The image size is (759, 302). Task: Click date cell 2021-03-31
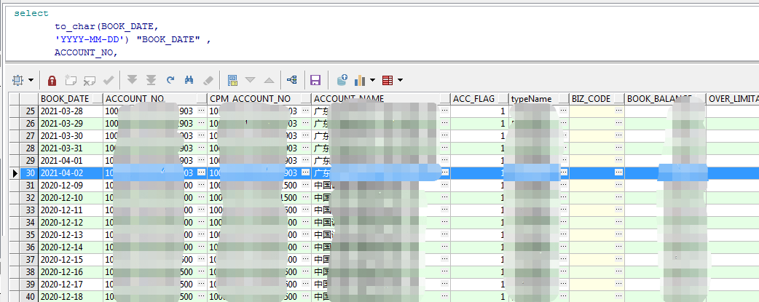[71, 148]
